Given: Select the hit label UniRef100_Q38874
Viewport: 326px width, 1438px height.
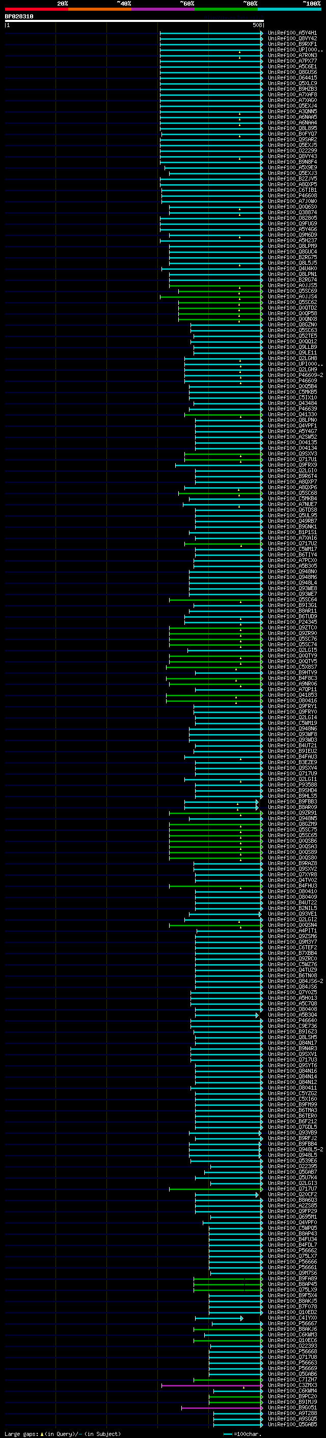Looking at the screenshot, I should [x=292, y=212].
